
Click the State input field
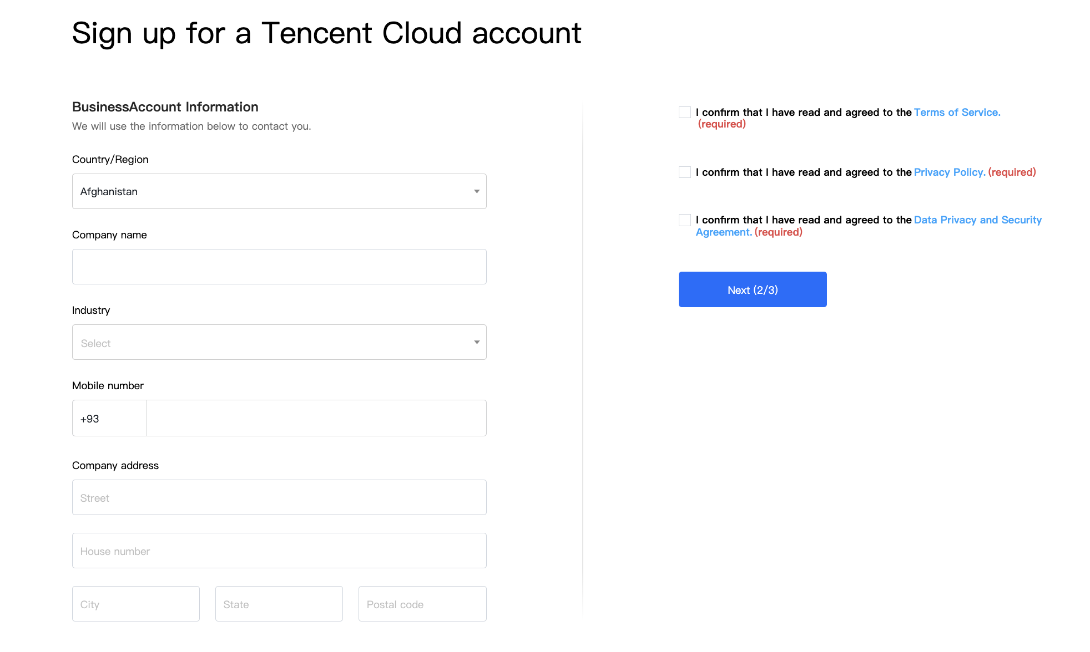[x=279, y=604]
